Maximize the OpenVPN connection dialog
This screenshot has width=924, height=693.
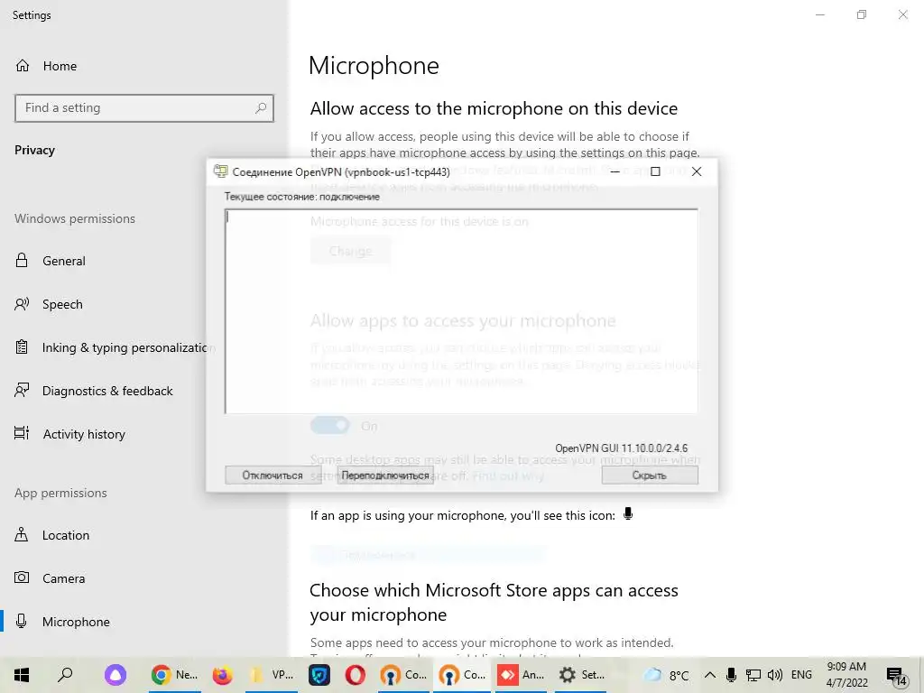point(655,171)
